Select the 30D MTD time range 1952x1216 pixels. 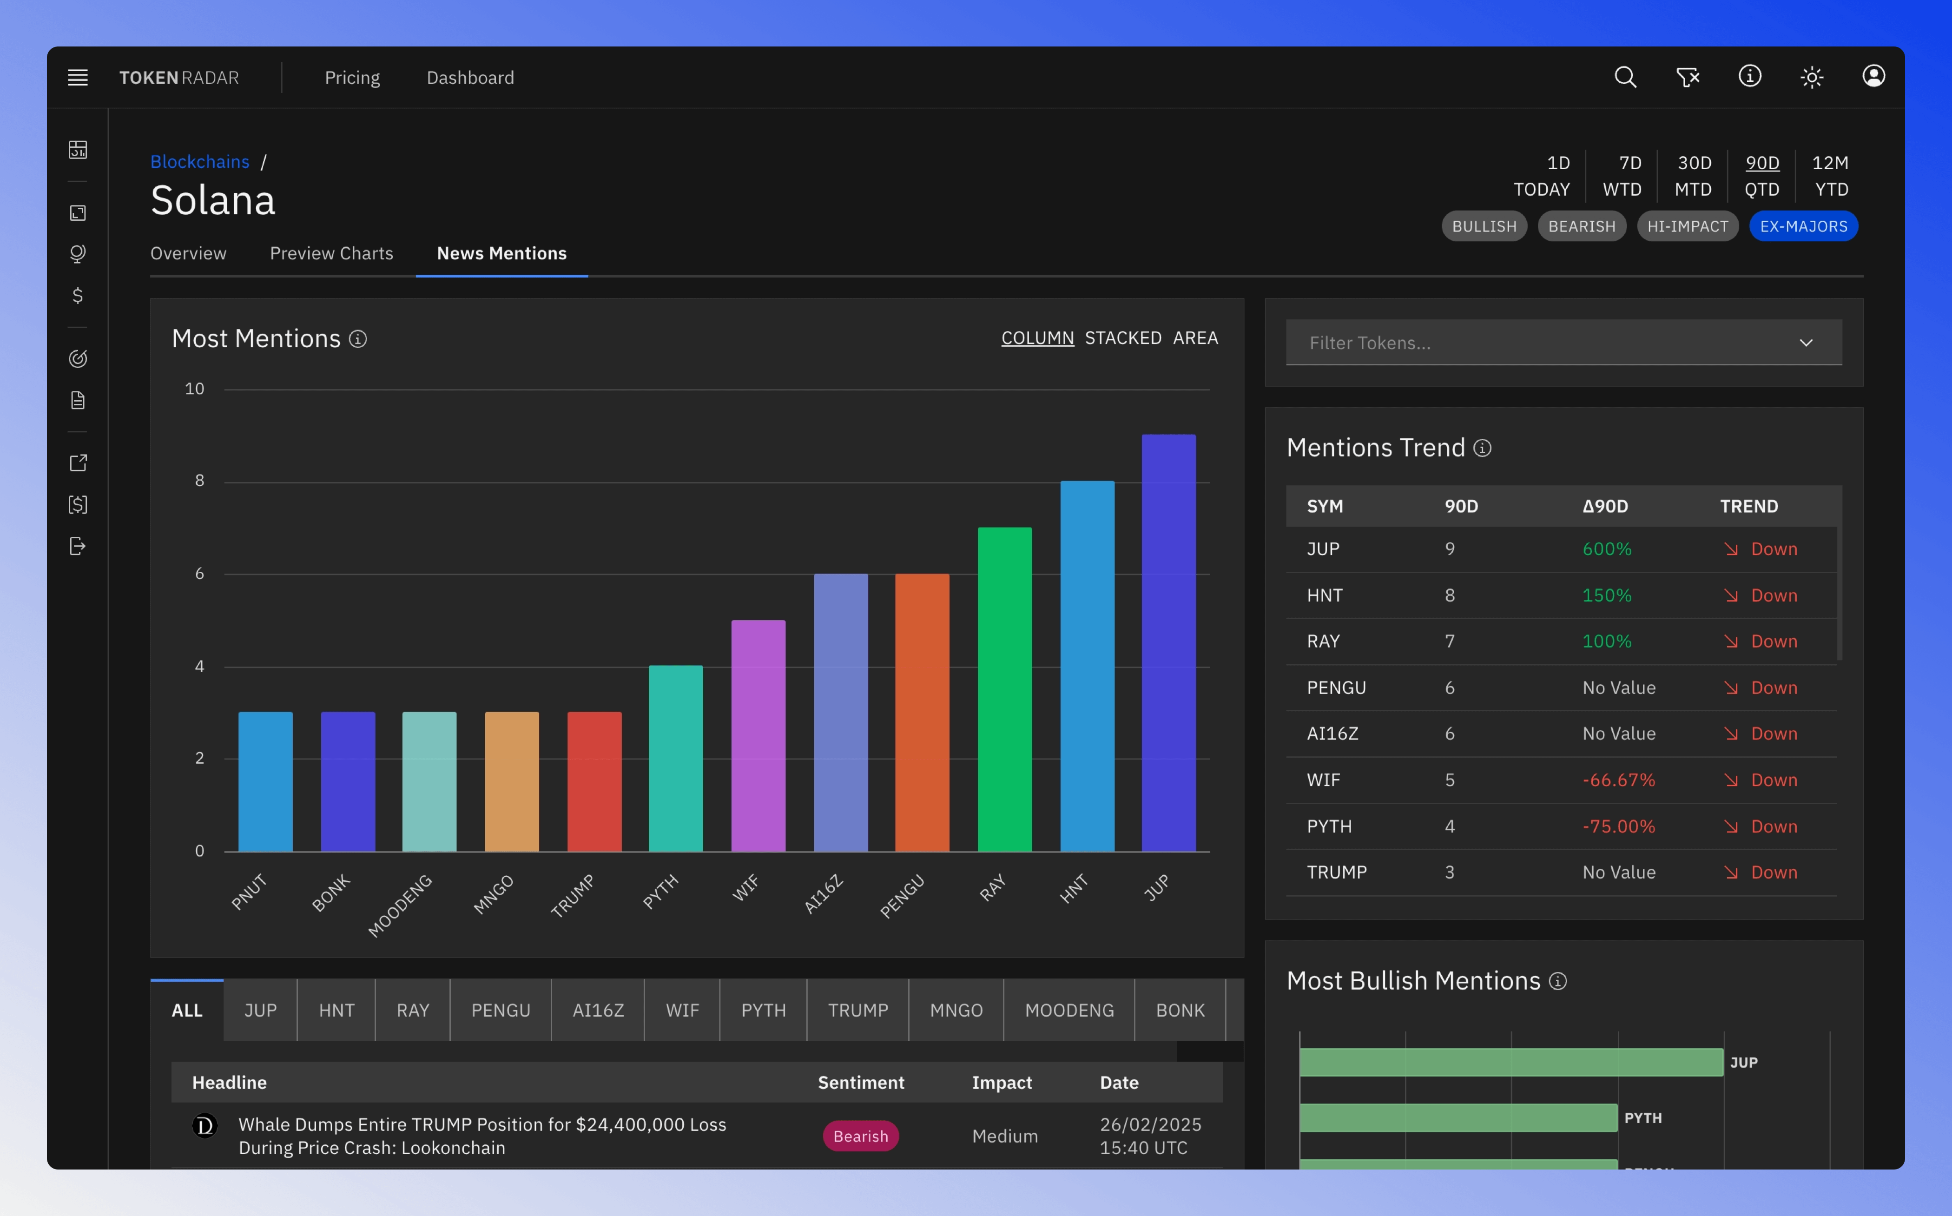1693,175
